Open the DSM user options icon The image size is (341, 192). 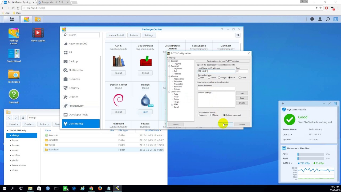[320, 19]
